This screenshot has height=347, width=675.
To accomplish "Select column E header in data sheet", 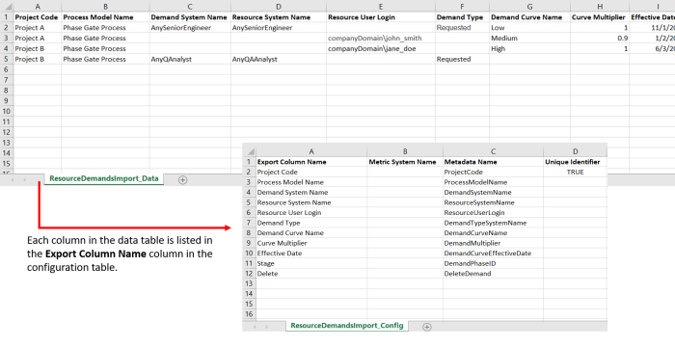I will (x=381, y=7).
